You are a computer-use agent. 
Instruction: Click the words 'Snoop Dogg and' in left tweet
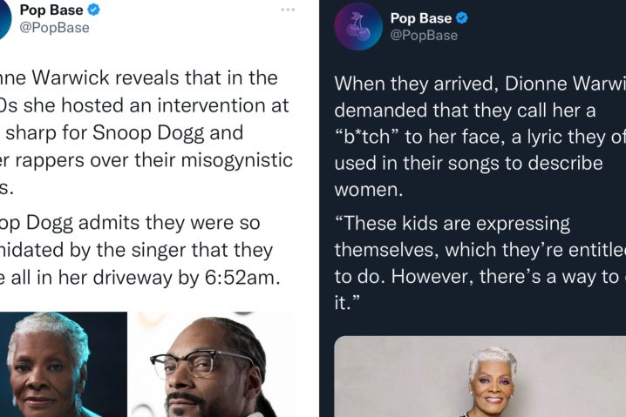(167, 132)
